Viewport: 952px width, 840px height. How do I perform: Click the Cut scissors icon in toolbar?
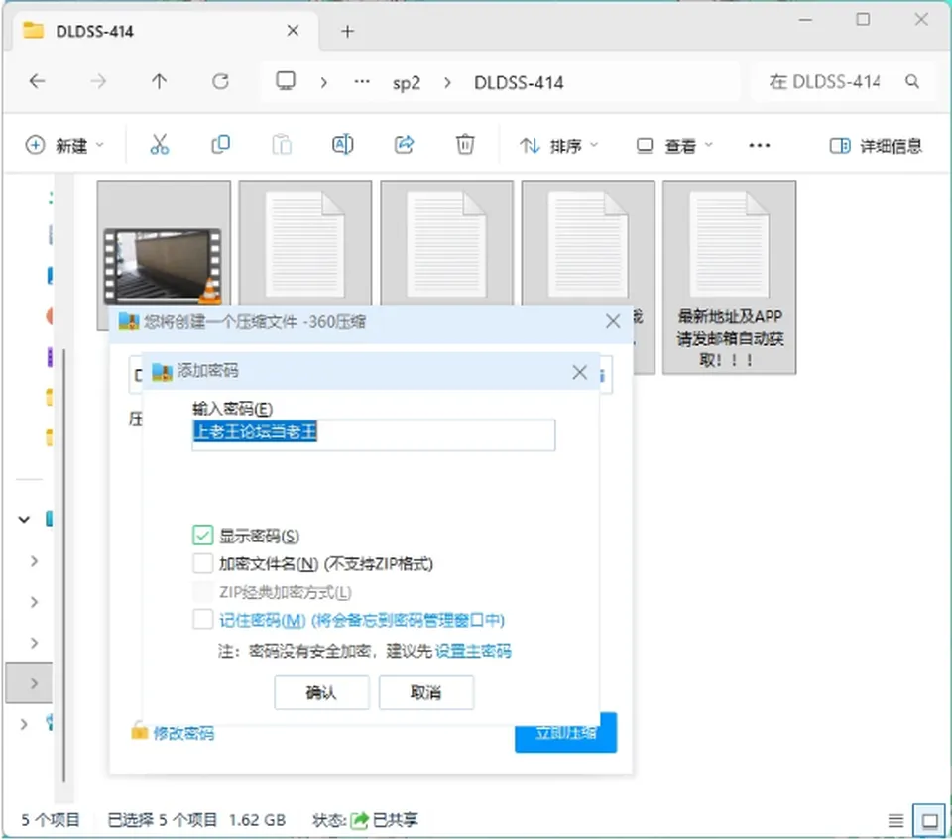click(159, 145)
